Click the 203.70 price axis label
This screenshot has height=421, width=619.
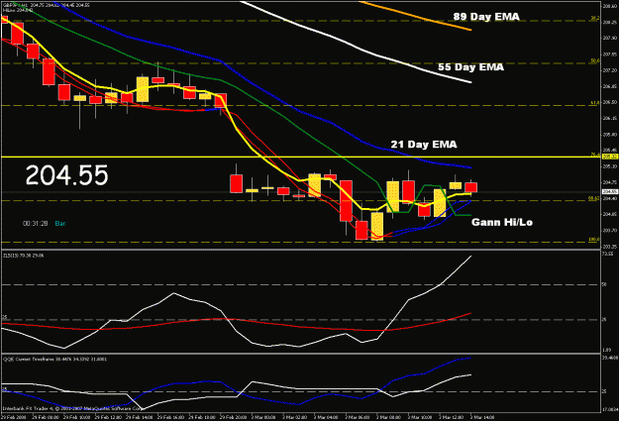click(x=610, y=230)
